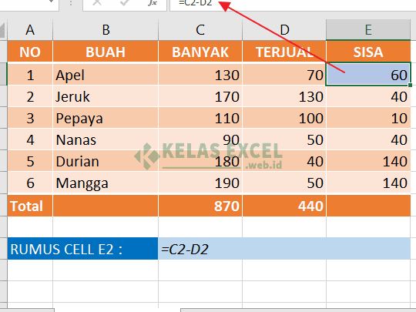Image resolution: width=416 pixels, height=312 pixels.
Task: Click the RUMUS CELL E2 label
Action: (82, 249)
